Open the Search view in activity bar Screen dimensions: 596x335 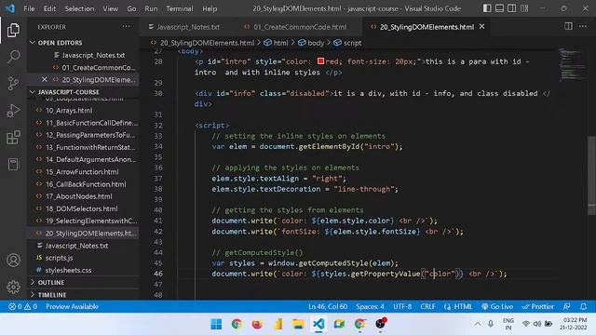(x=13, y=56)
